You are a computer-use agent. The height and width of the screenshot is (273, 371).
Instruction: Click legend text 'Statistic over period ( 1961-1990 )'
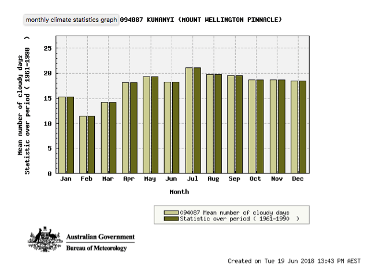click(239, 219)
